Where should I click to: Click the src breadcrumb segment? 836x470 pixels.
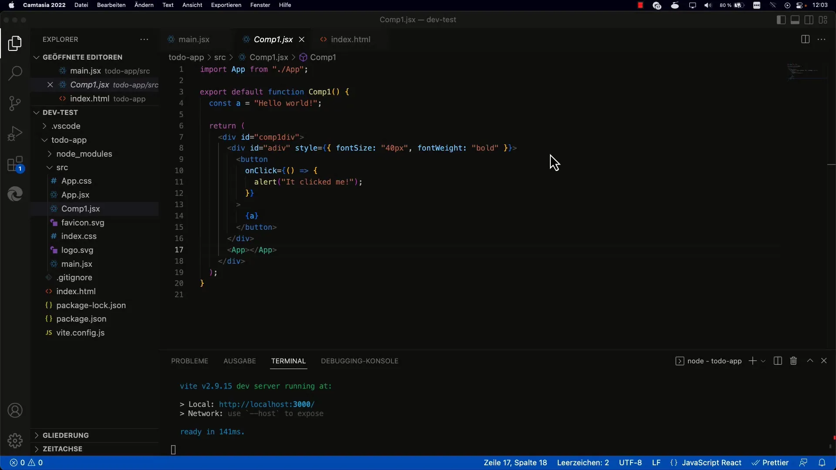click(x=220, y=57)
